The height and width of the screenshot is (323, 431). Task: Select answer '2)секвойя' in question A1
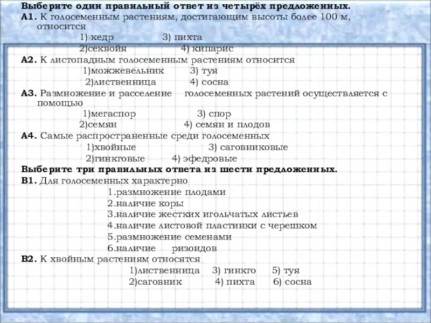[103, 48]
